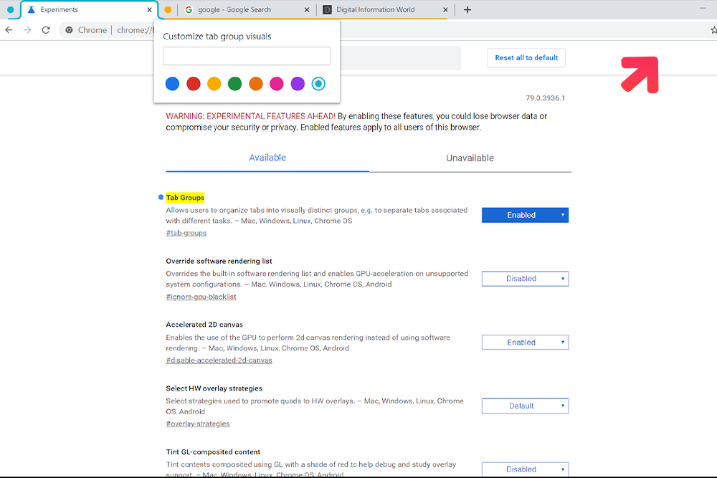Image resolution: width=717 pixels, height=478 pixels.
Task: Follow the #overlay-strategies link
Action: pyautogui.click(x=198, y=424)
